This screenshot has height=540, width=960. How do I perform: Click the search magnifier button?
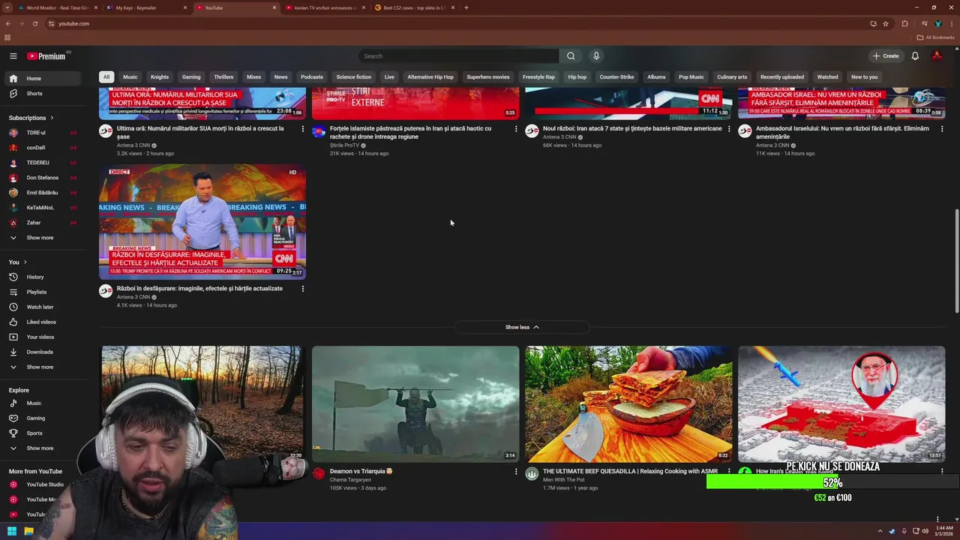(x=571, y=56)
